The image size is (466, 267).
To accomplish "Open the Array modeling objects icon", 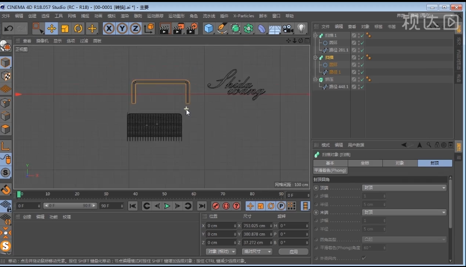I will tap(248, 29).
